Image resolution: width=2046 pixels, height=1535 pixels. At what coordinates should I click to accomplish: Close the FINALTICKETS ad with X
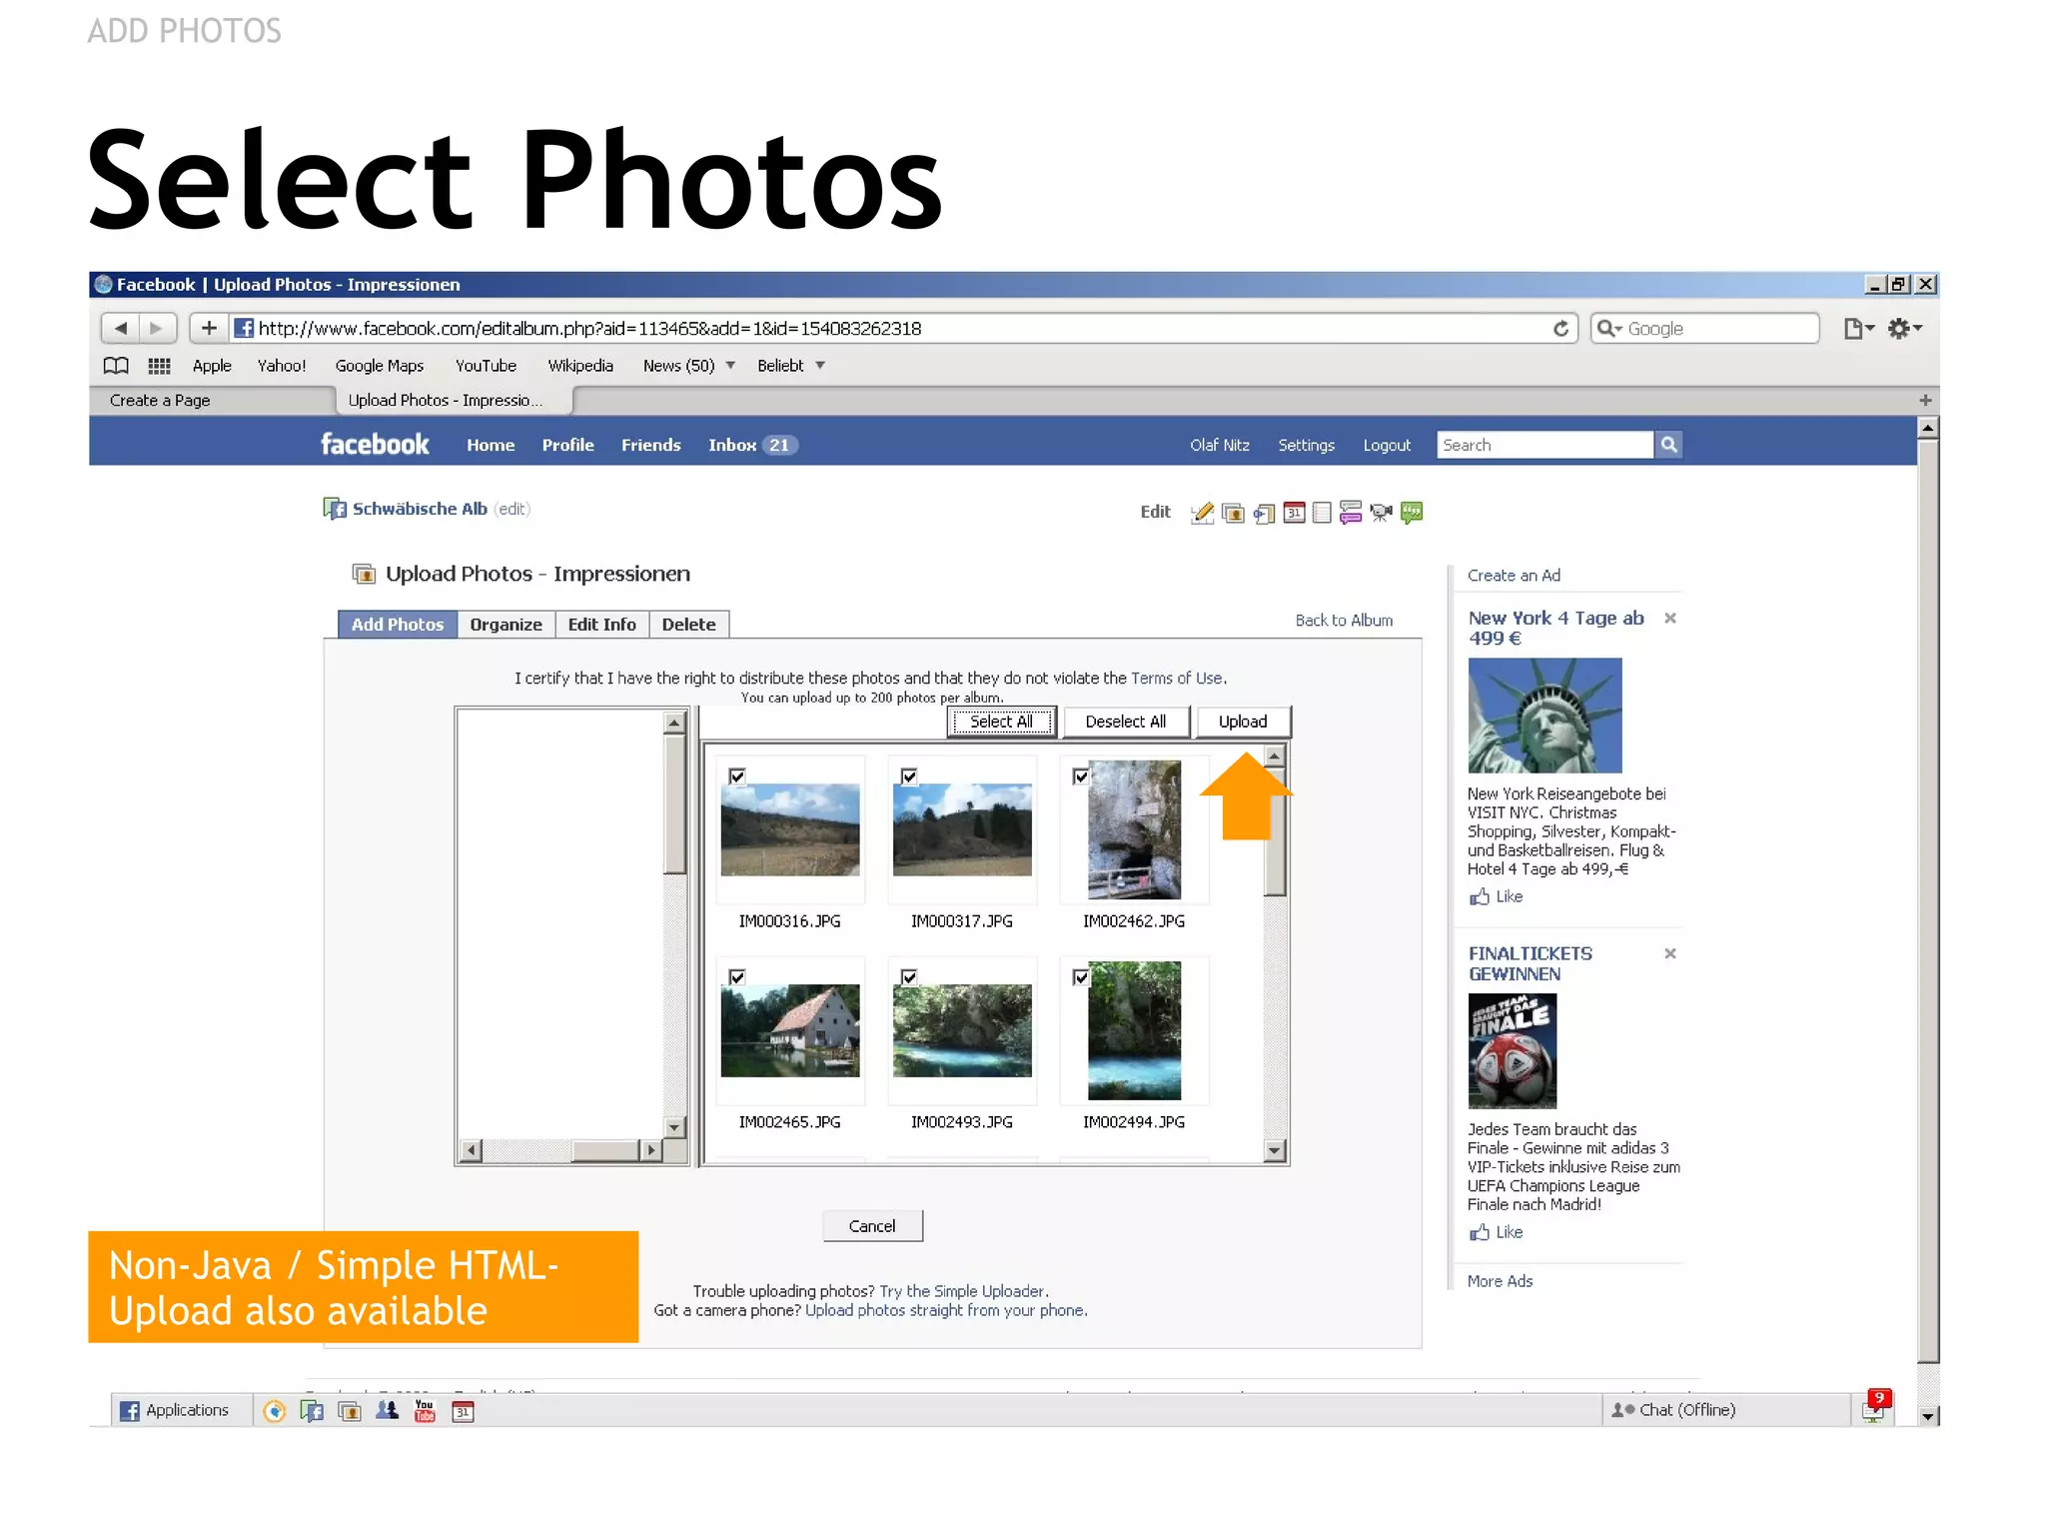[x=1669, y=954]
